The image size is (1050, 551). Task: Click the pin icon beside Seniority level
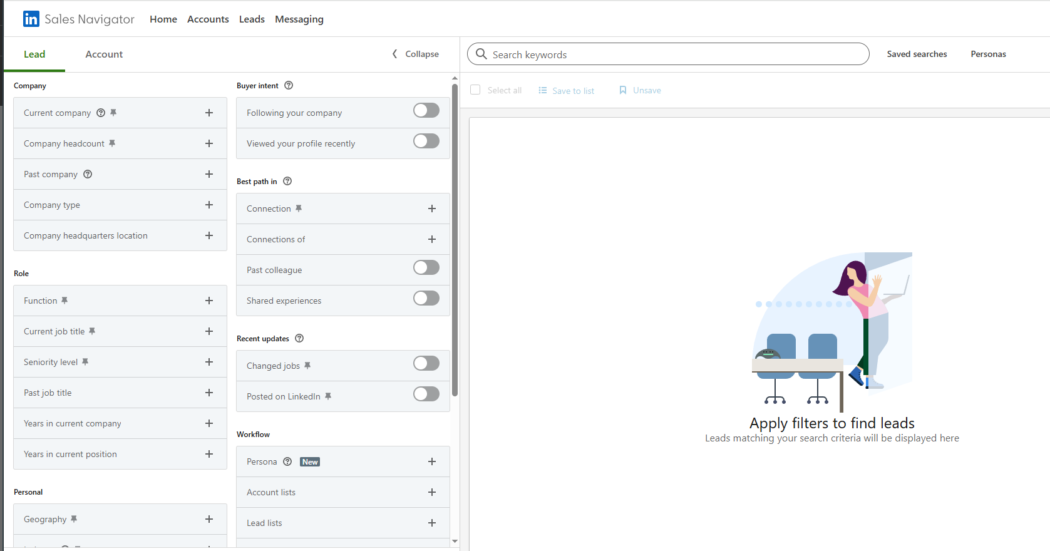click(x=85, y=362)
